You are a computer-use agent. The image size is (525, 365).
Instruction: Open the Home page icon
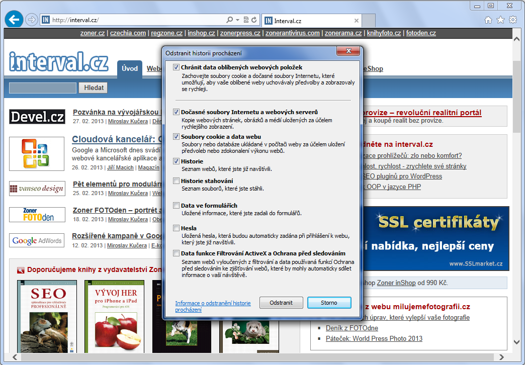pyautogui.click(x=488, y=20)
